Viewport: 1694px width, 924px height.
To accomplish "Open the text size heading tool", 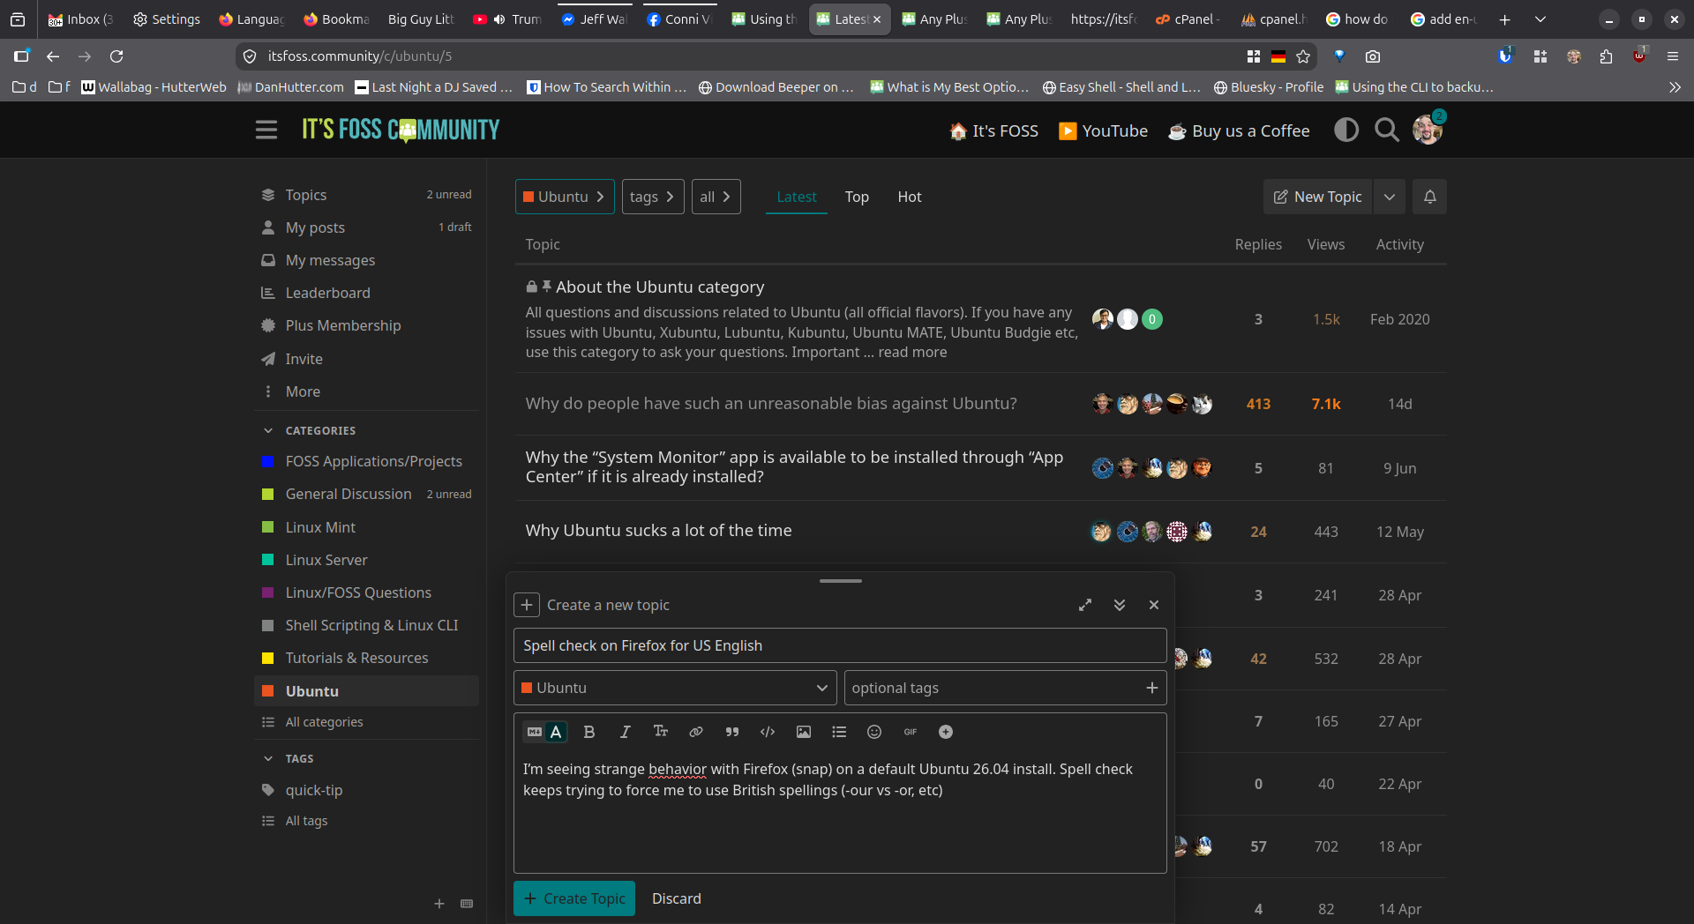I will coord(660,732).
